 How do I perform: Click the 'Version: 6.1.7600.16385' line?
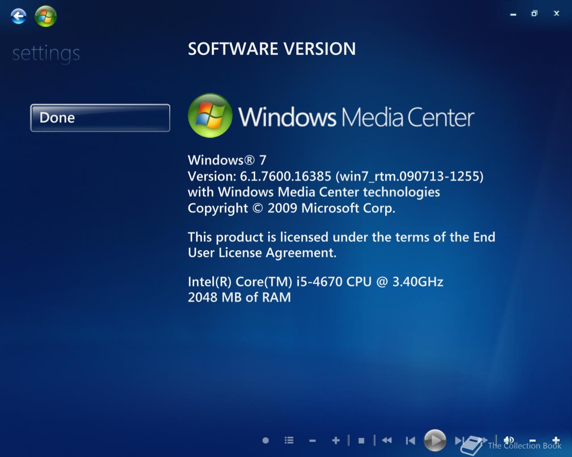coord(336,176)
